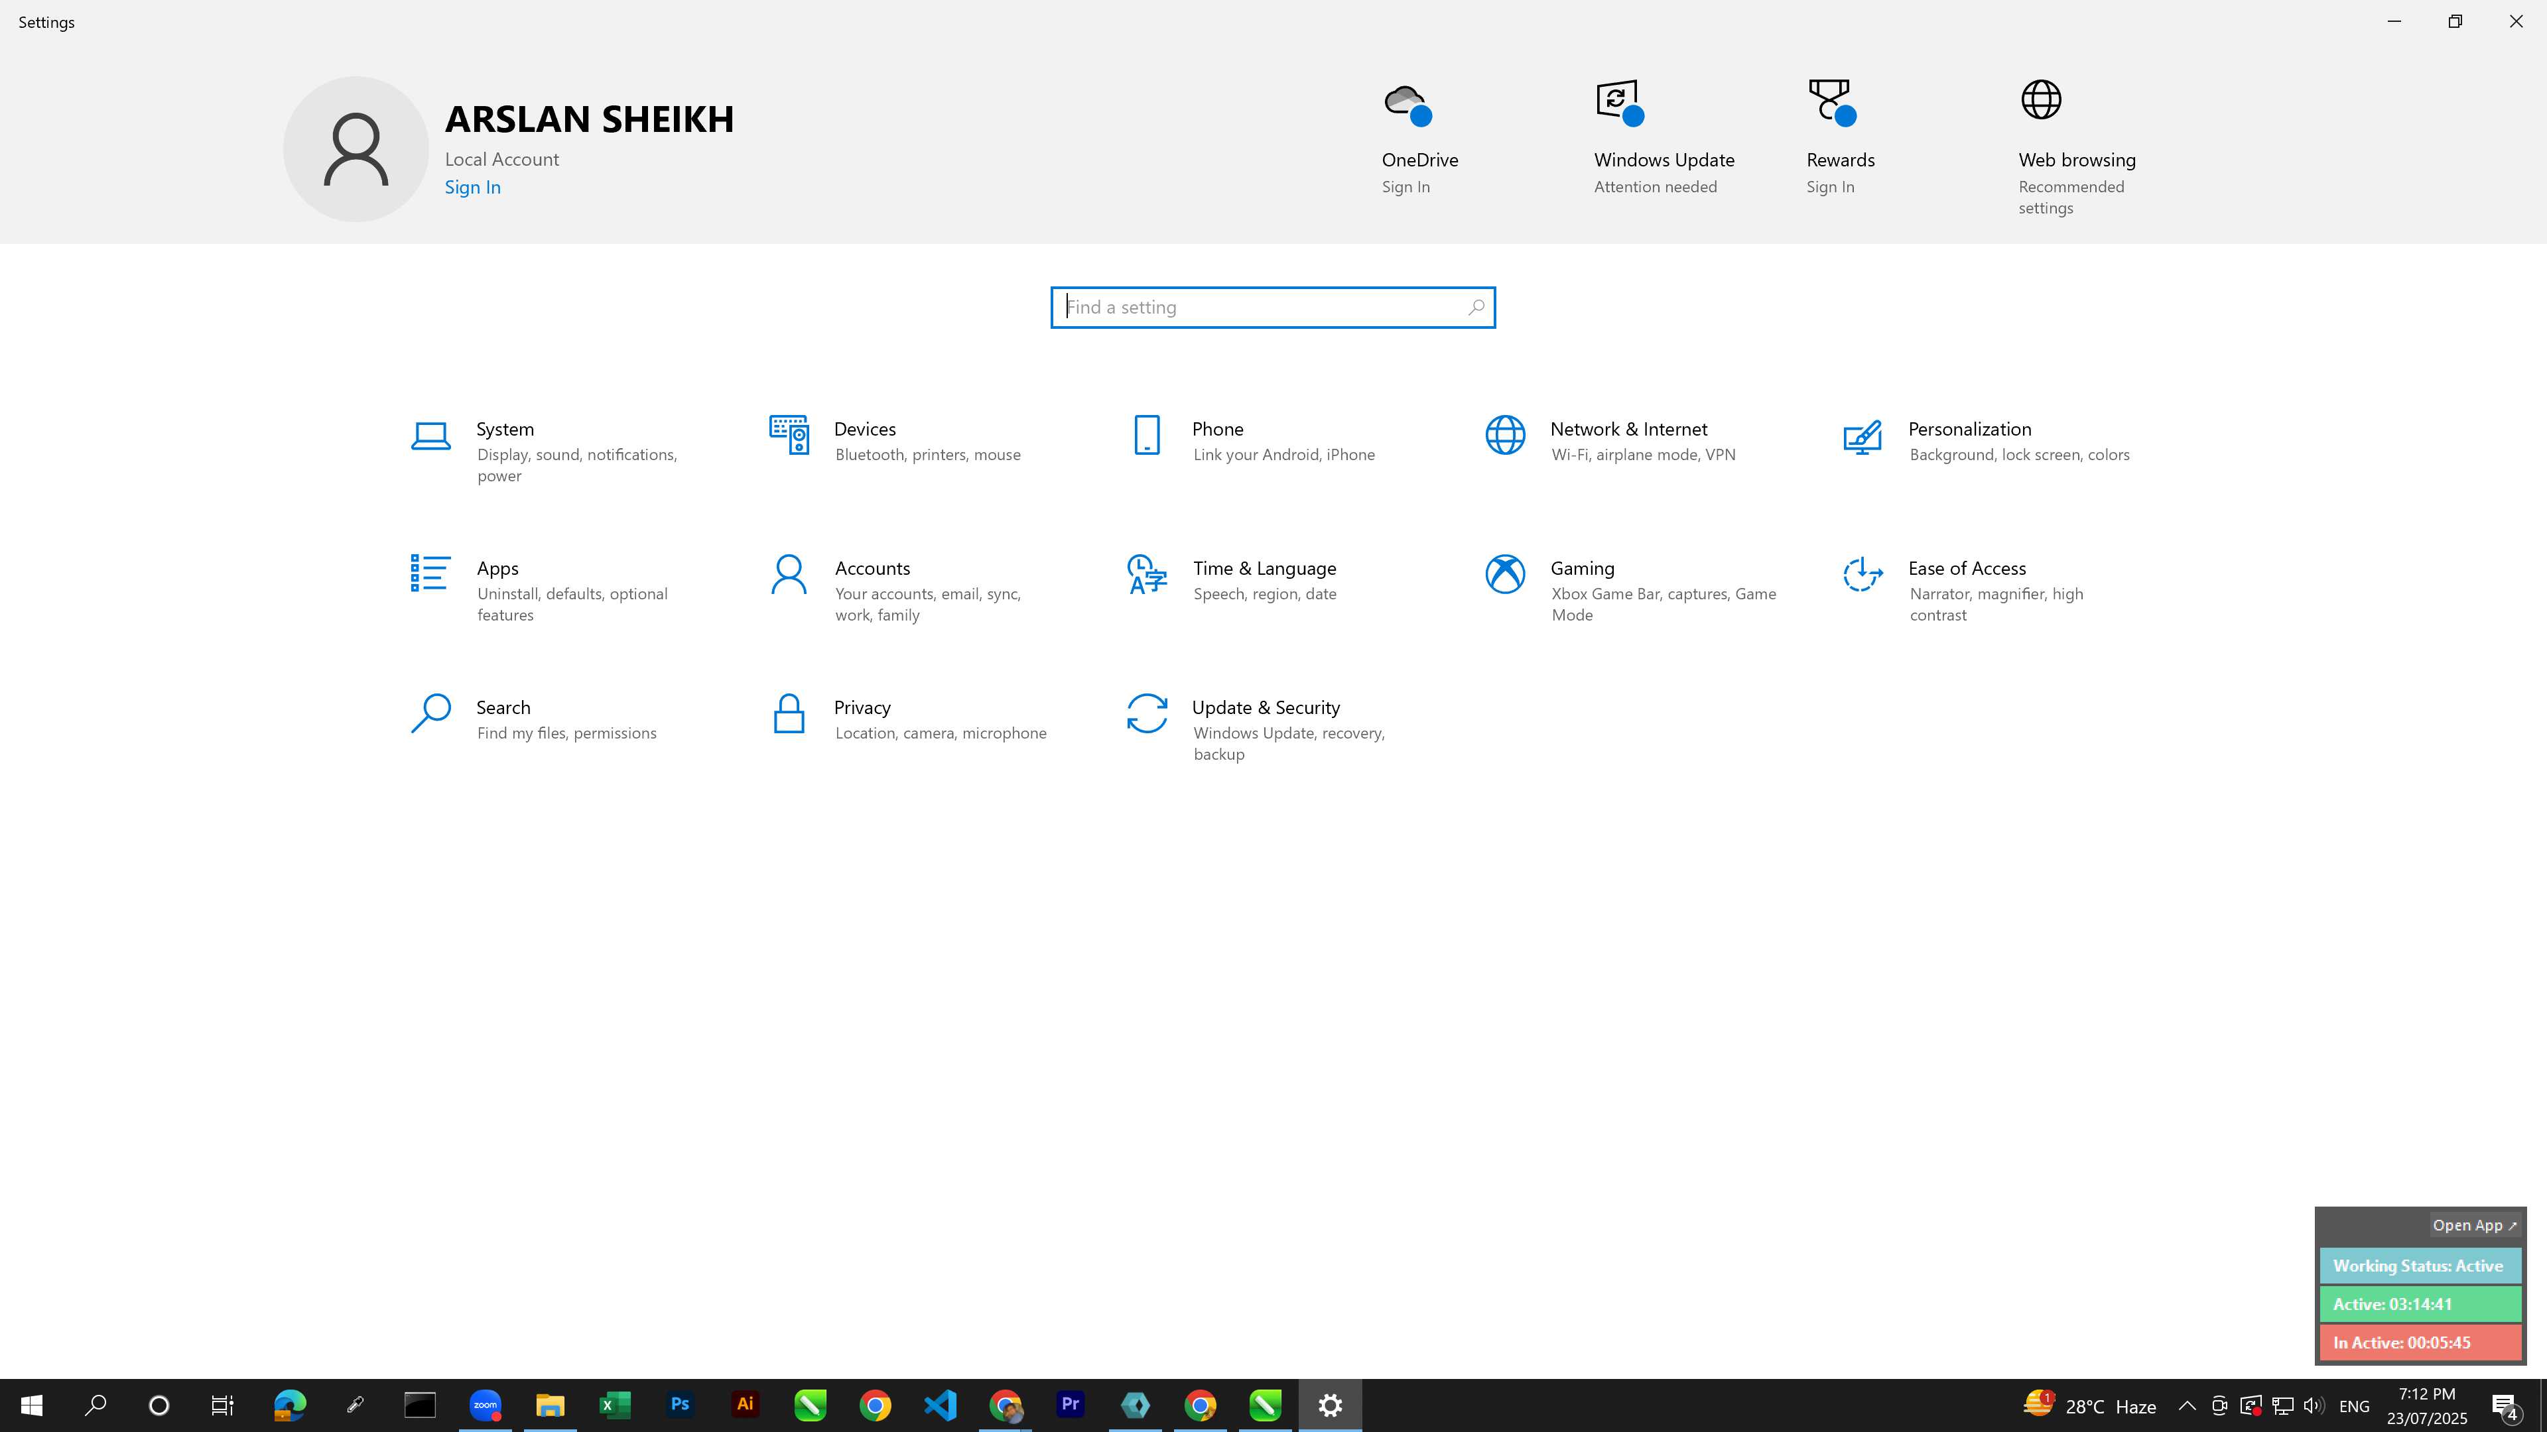Open the network status tray icon
The height and width of the screenshot is (1432, 2547).
pos(2283,1406)
